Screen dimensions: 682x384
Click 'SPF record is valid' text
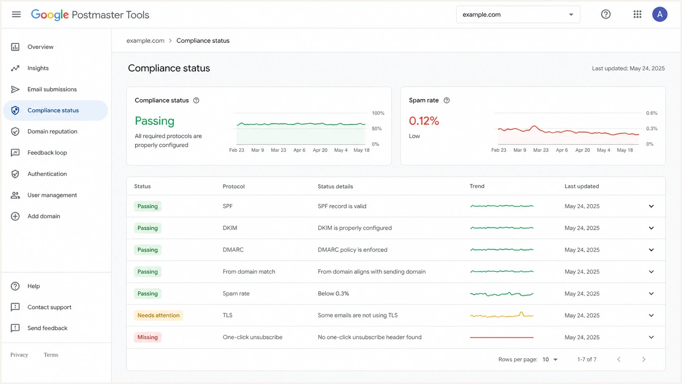[342, 206]
